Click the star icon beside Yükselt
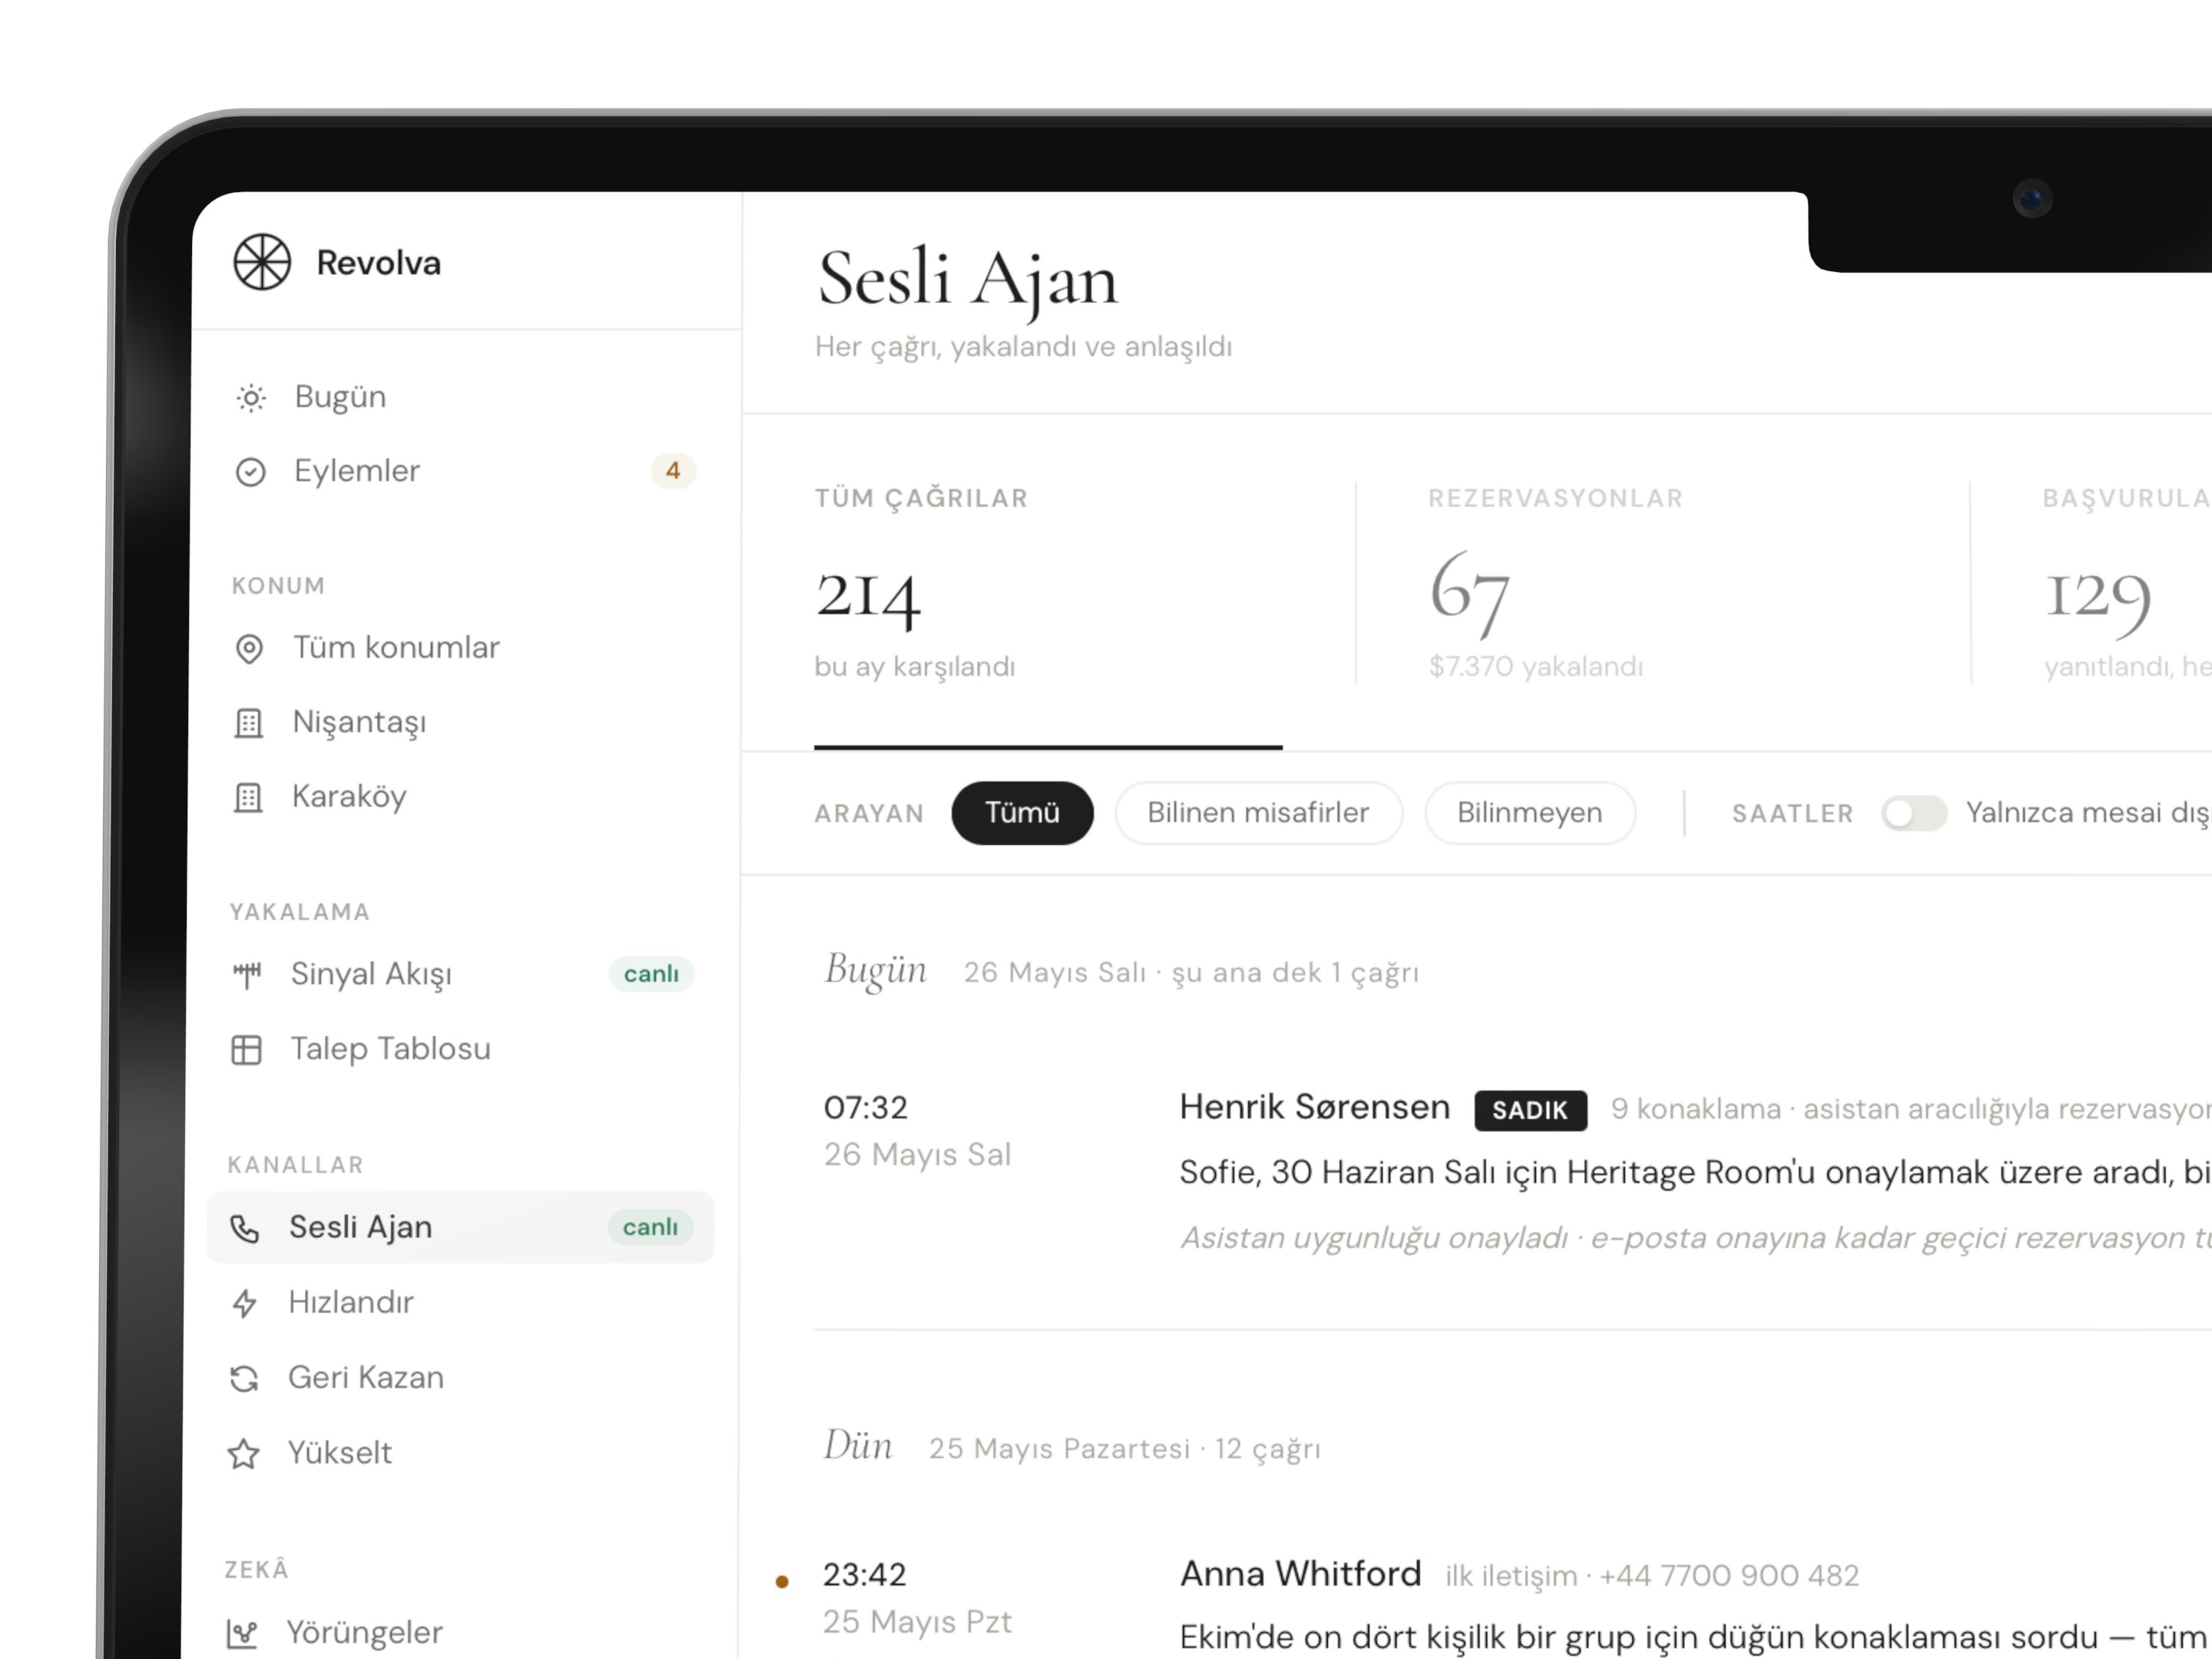This screenshot has width=2212, height=1659. [244, 1454]
